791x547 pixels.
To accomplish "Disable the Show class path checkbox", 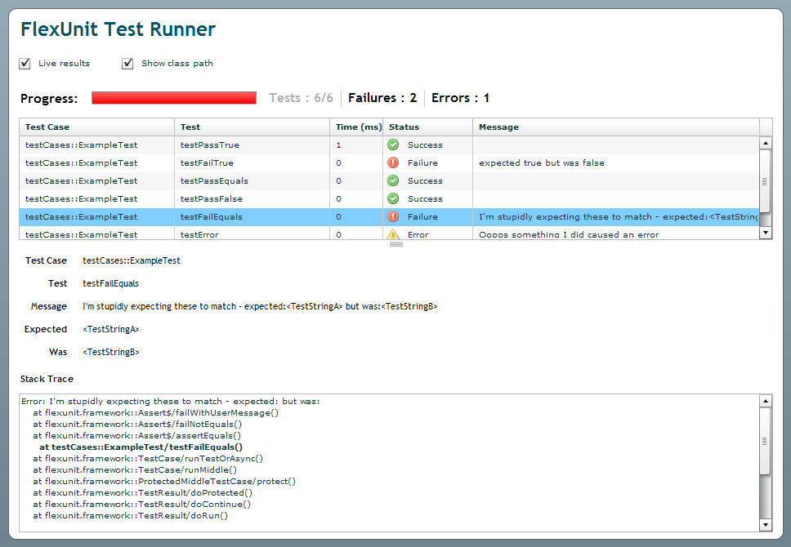I will click(127, 64).
